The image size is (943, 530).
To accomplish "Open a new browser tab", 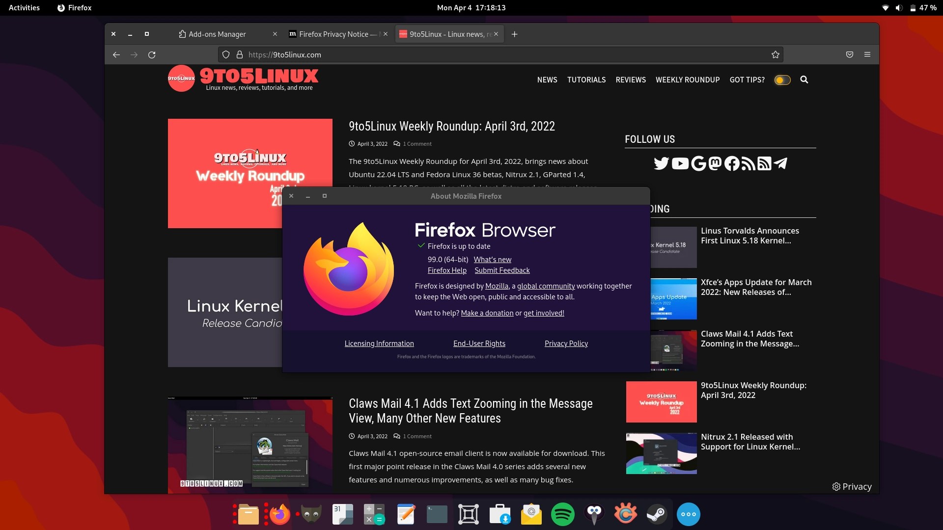I will pos(514,34).
